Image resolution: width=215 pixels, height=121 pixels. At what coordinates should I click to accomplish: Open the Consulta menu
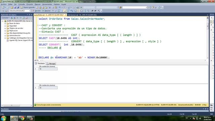21,4
